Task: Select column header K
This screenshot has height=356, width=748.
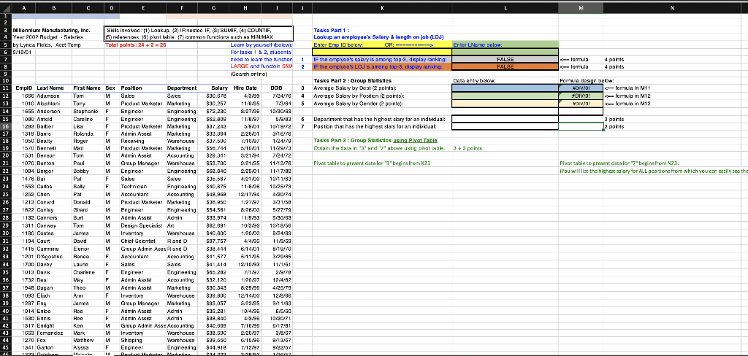Action: (x=382, y=8)
